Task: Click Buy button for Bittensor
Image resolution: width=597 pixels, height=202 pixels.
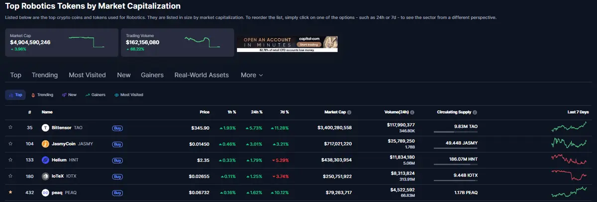Action: [x=117, y=128]
